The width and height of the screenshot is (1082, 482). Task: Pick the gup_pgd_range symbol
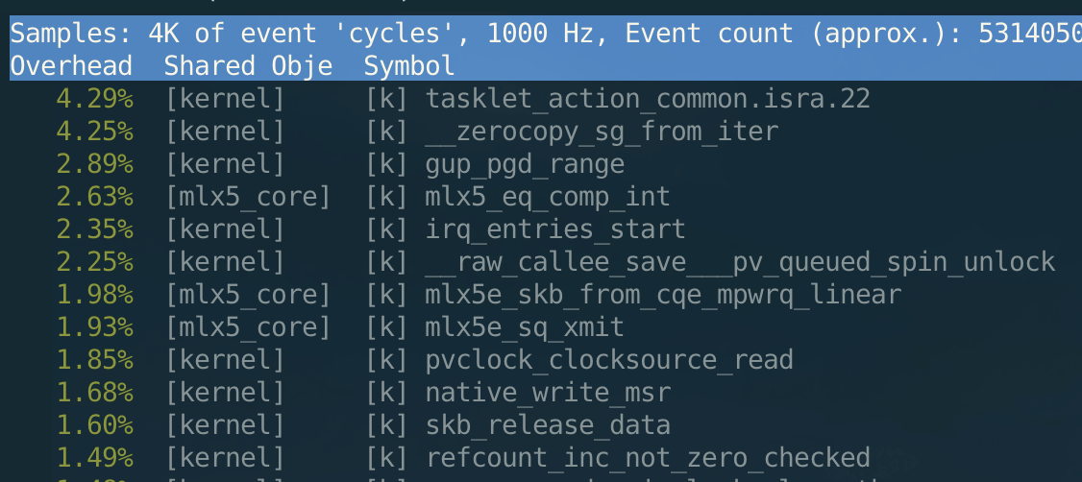click(525, 164)
